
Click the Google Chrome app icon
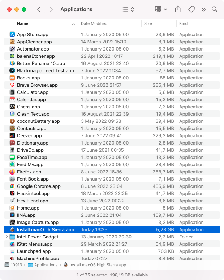coord(12,186)
